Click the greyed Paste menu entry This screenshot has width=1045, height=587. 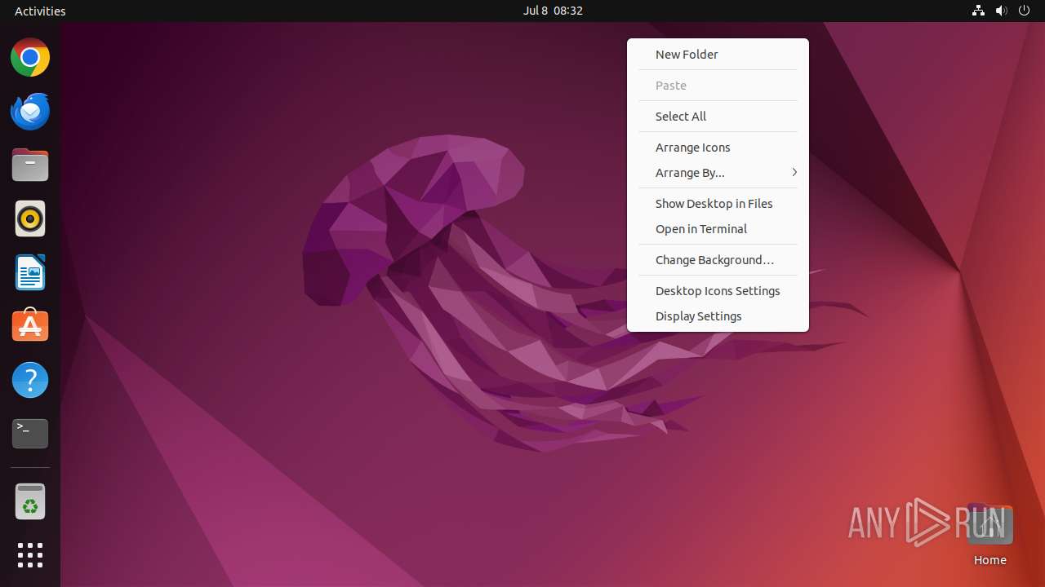(718, 86)
